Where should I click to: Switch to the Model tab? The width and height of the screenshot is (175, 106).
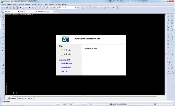pos(13,98)
